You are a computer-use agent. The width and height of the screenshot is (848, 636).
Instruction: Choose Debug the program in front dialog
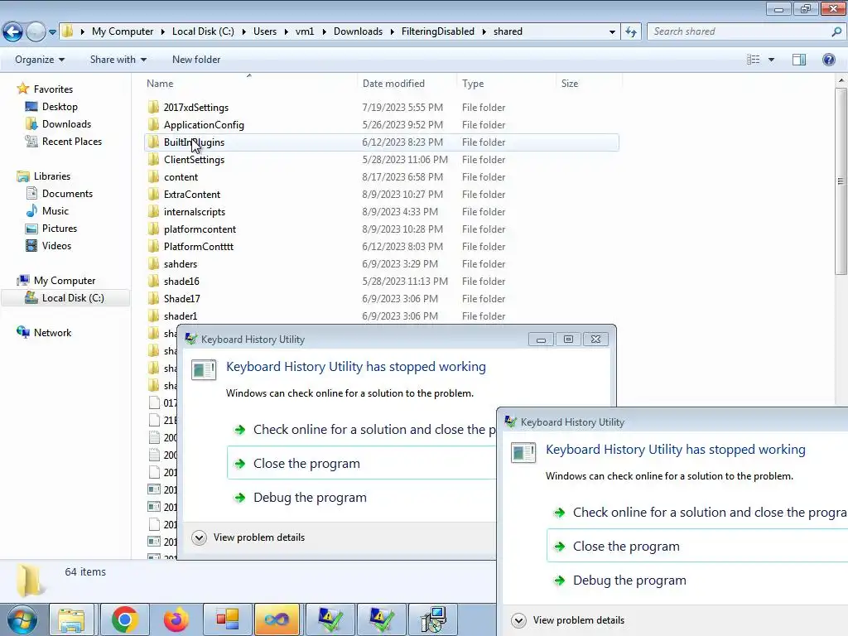pyautogui.click(x=629, y=581)
